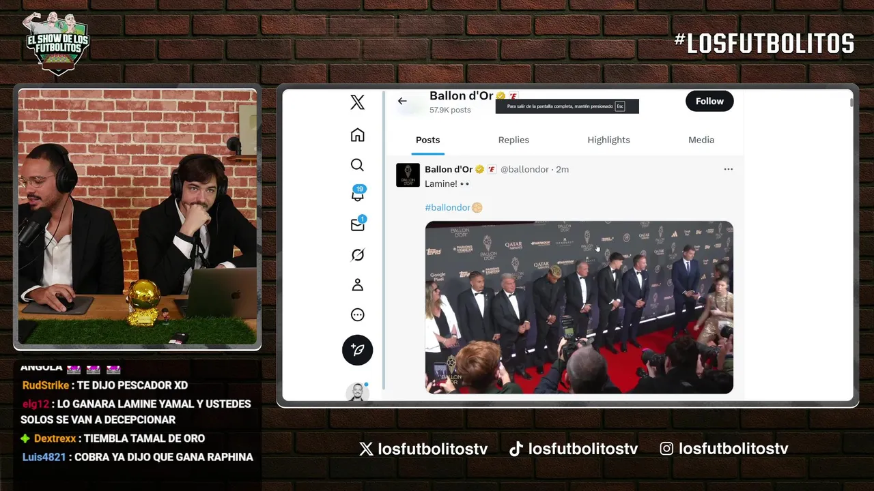
Task: Click El Show de los Futbolitos logo
Action: coord(57,42)
